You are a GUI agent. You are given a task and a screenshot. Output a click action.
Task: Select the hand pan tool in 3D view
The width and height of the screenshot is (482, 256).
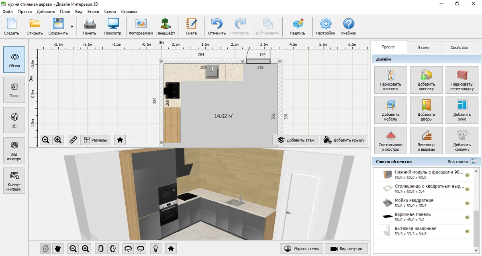(58, 248)
